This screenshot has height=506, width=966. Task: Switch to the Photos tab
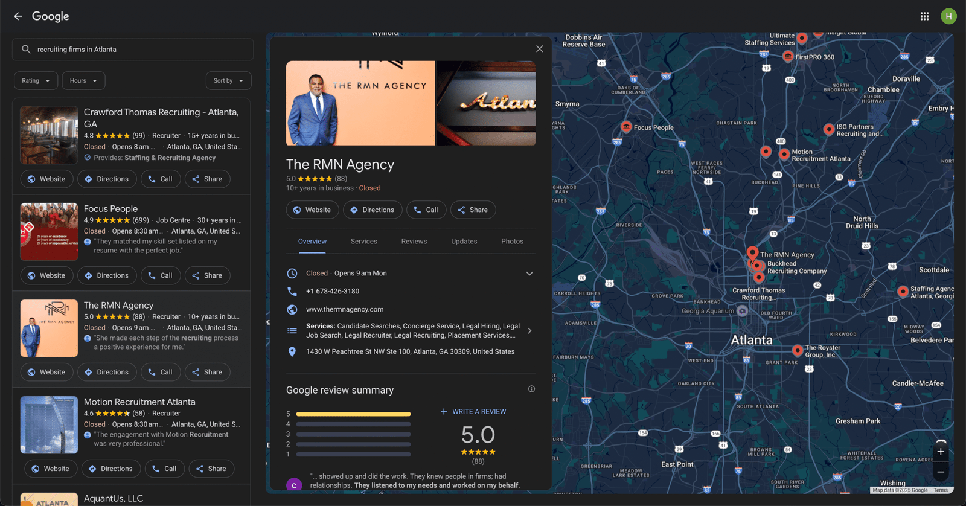[x=513, y=242]
